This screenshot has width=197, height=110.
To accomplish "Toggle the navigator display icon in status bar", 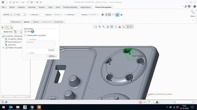I will click(x=2, y=102).
